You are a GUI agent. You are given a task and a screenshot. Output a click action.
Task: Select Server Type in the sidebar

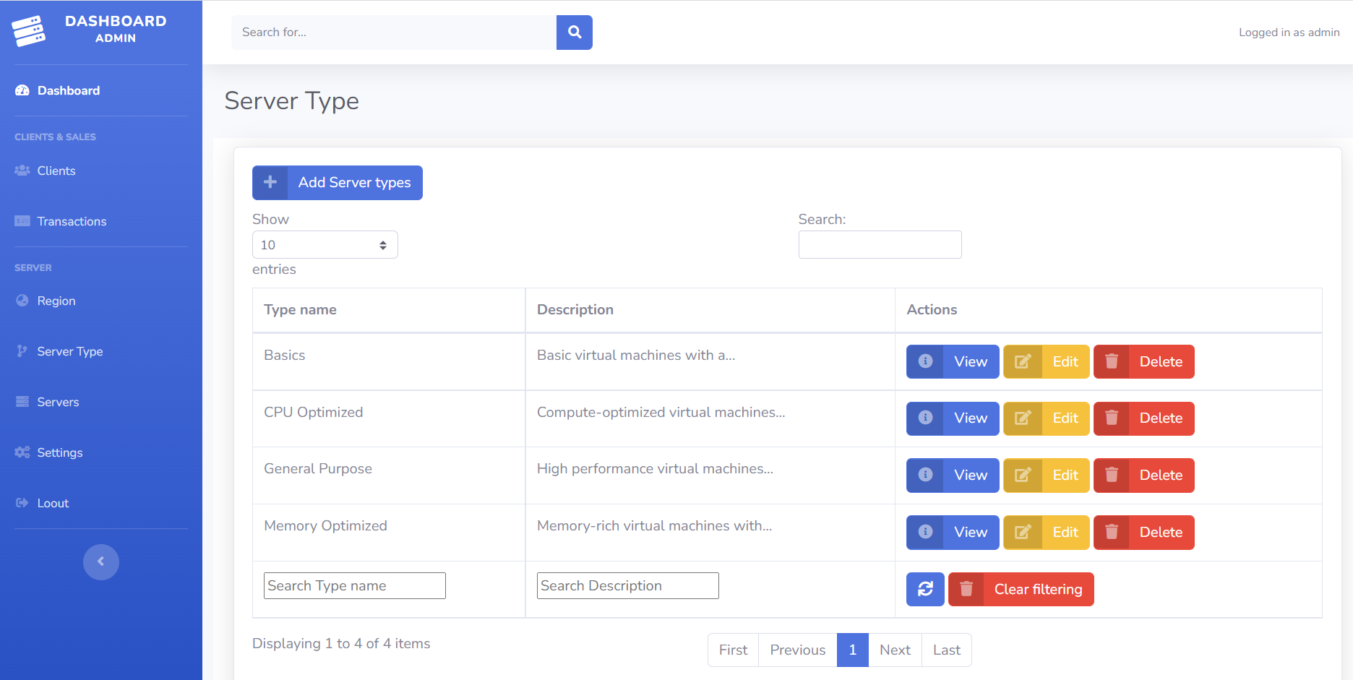(69, 351)
